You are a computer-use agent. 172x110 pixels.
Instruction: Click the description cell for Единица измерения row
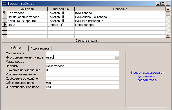coord(120,21)
